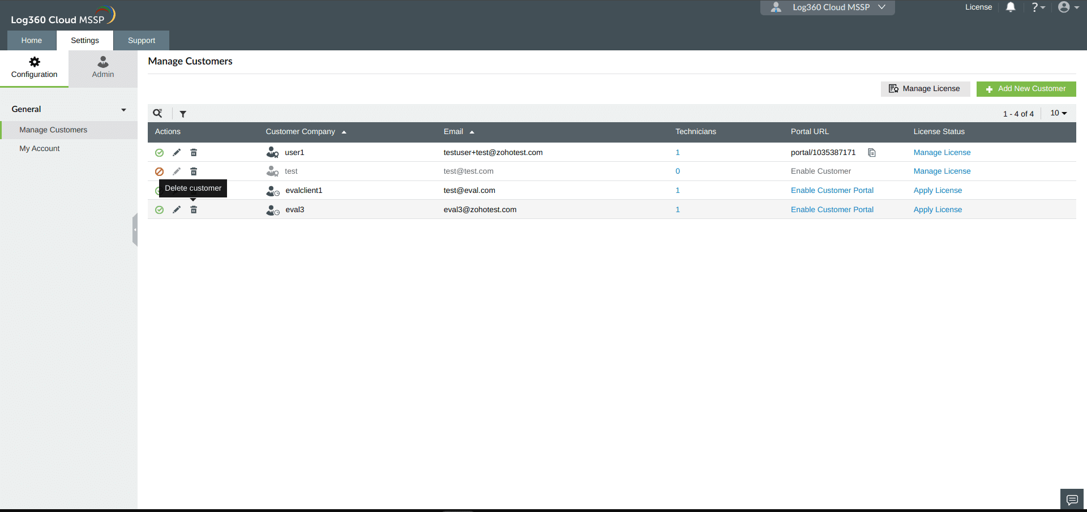Open technicians count for eval3
Image resolution: width=1087 pixels, height=512 pixels.
click(678, 210)
